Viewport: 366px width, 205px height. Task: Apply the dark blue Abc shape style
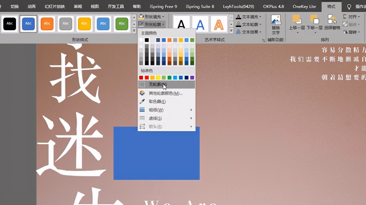(x=28, y=23)
